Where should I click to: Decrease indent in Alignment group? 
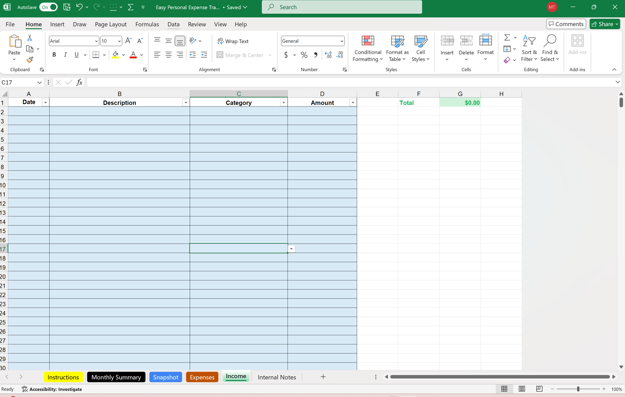pos(192,55)
